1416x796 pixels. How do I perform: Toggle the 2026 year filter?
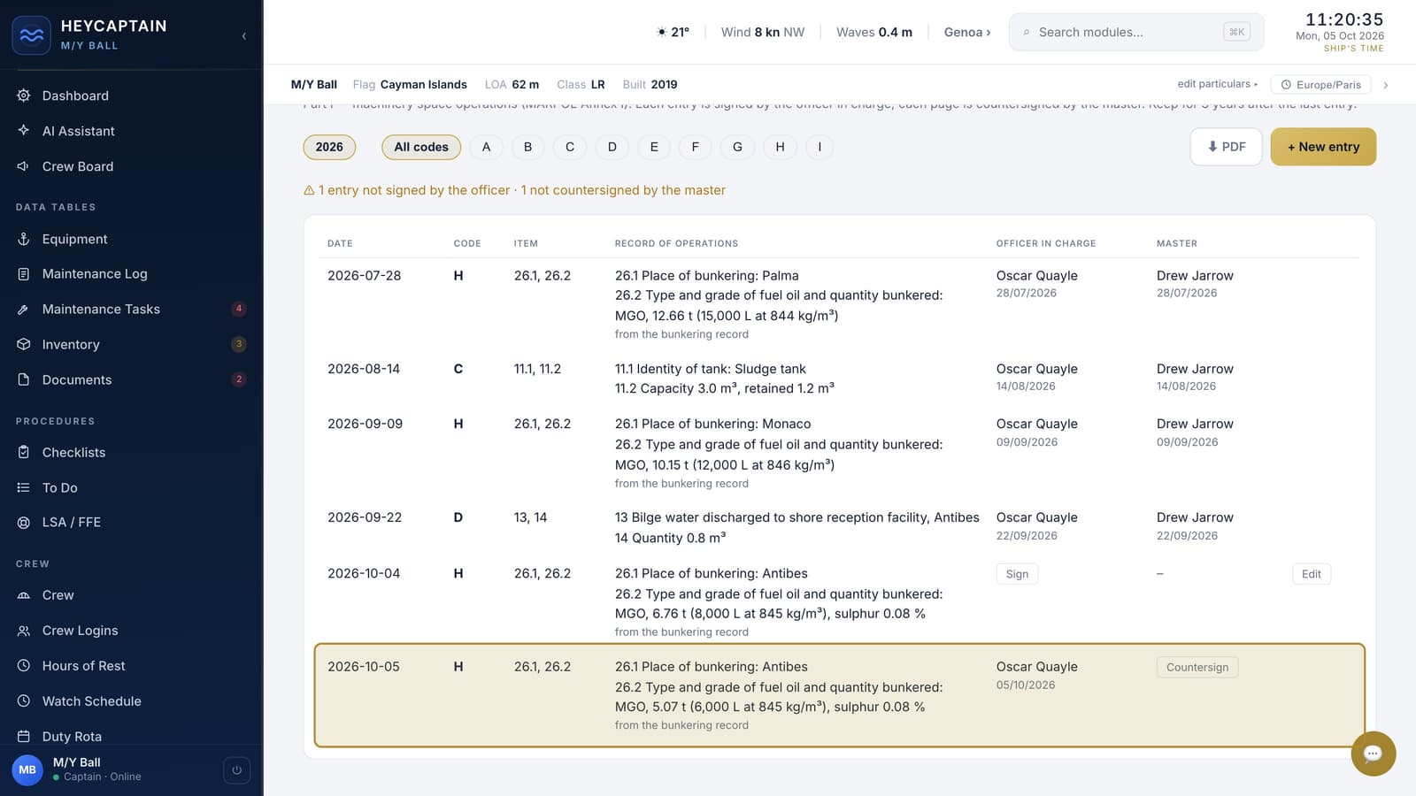329,147
